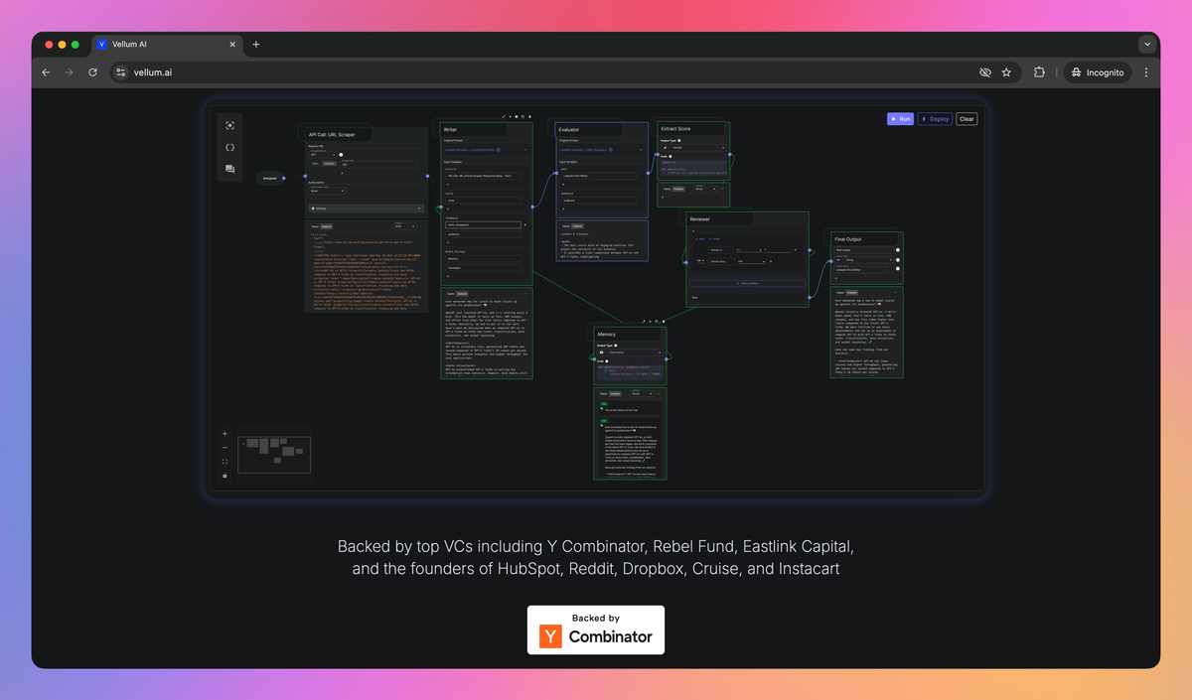Reload the vellum.ai page
Viewport: 1192px width, 700px height.
[93, 72]
